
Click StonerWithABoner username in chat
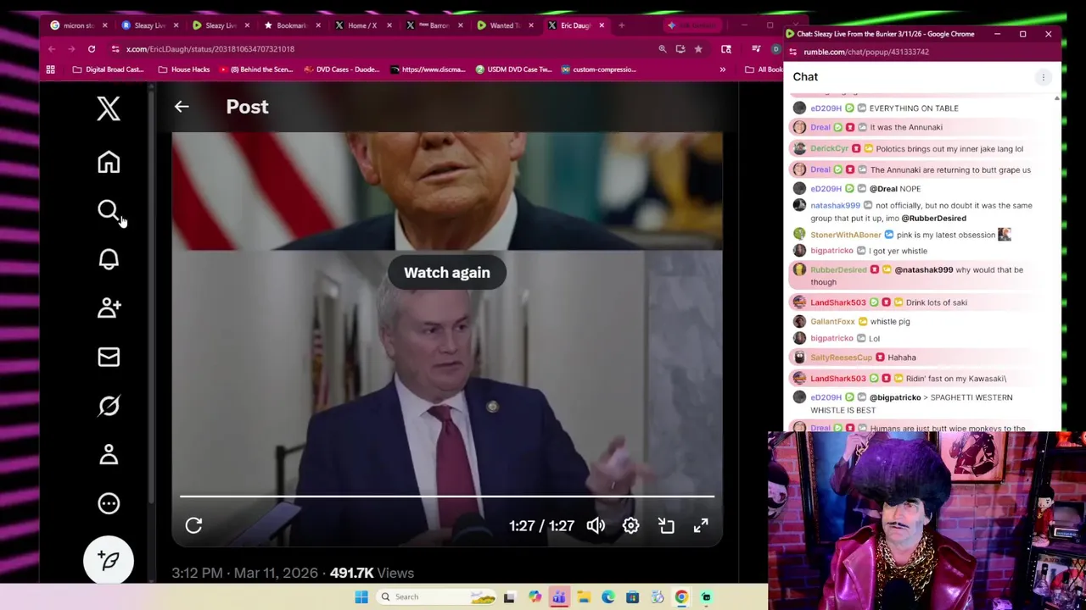845,235
